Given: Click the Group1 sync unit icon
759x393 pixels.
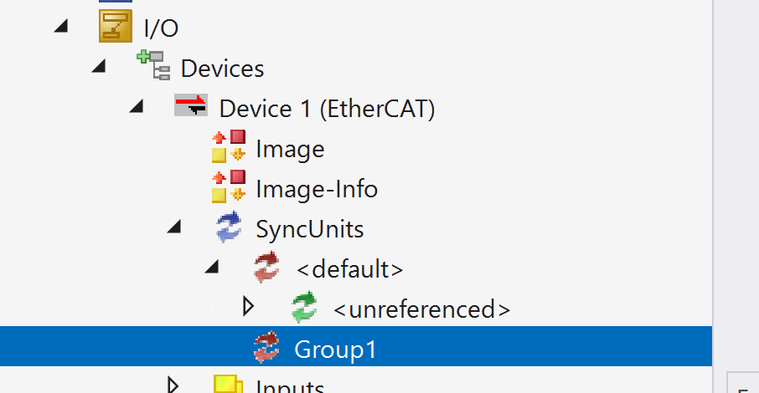Looking at the screenshot, I should click(x=267, y=349).
